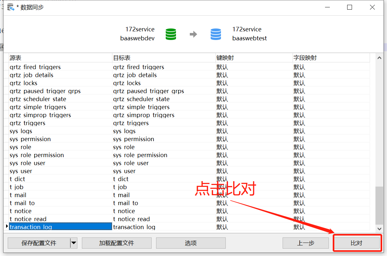387x256 pixels.
Task: Click the gray sync direction arrow icon
Action: click(194, 34)
